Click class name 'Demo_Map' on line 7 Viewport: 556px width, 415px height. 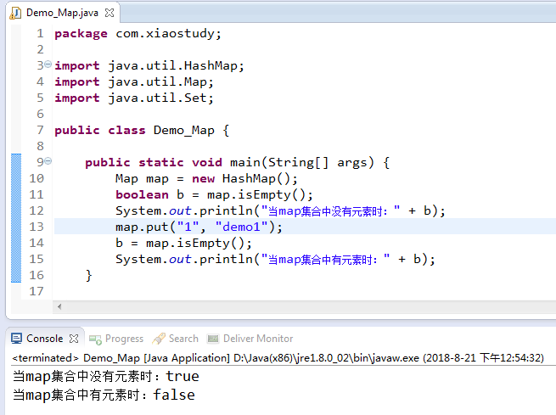184,130
